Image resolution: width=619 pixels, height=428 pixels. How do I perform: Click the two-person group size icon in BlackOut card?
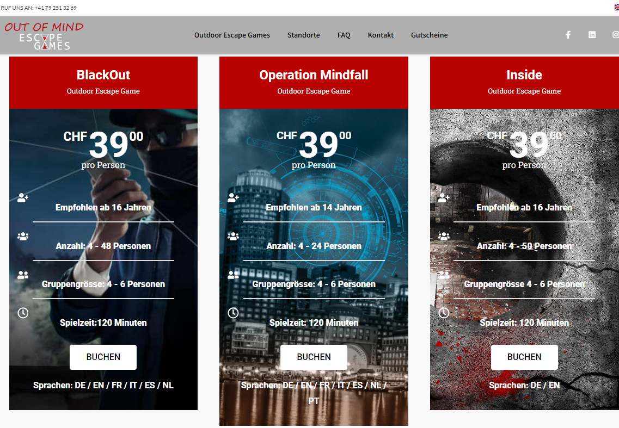[x=23, y=275]
